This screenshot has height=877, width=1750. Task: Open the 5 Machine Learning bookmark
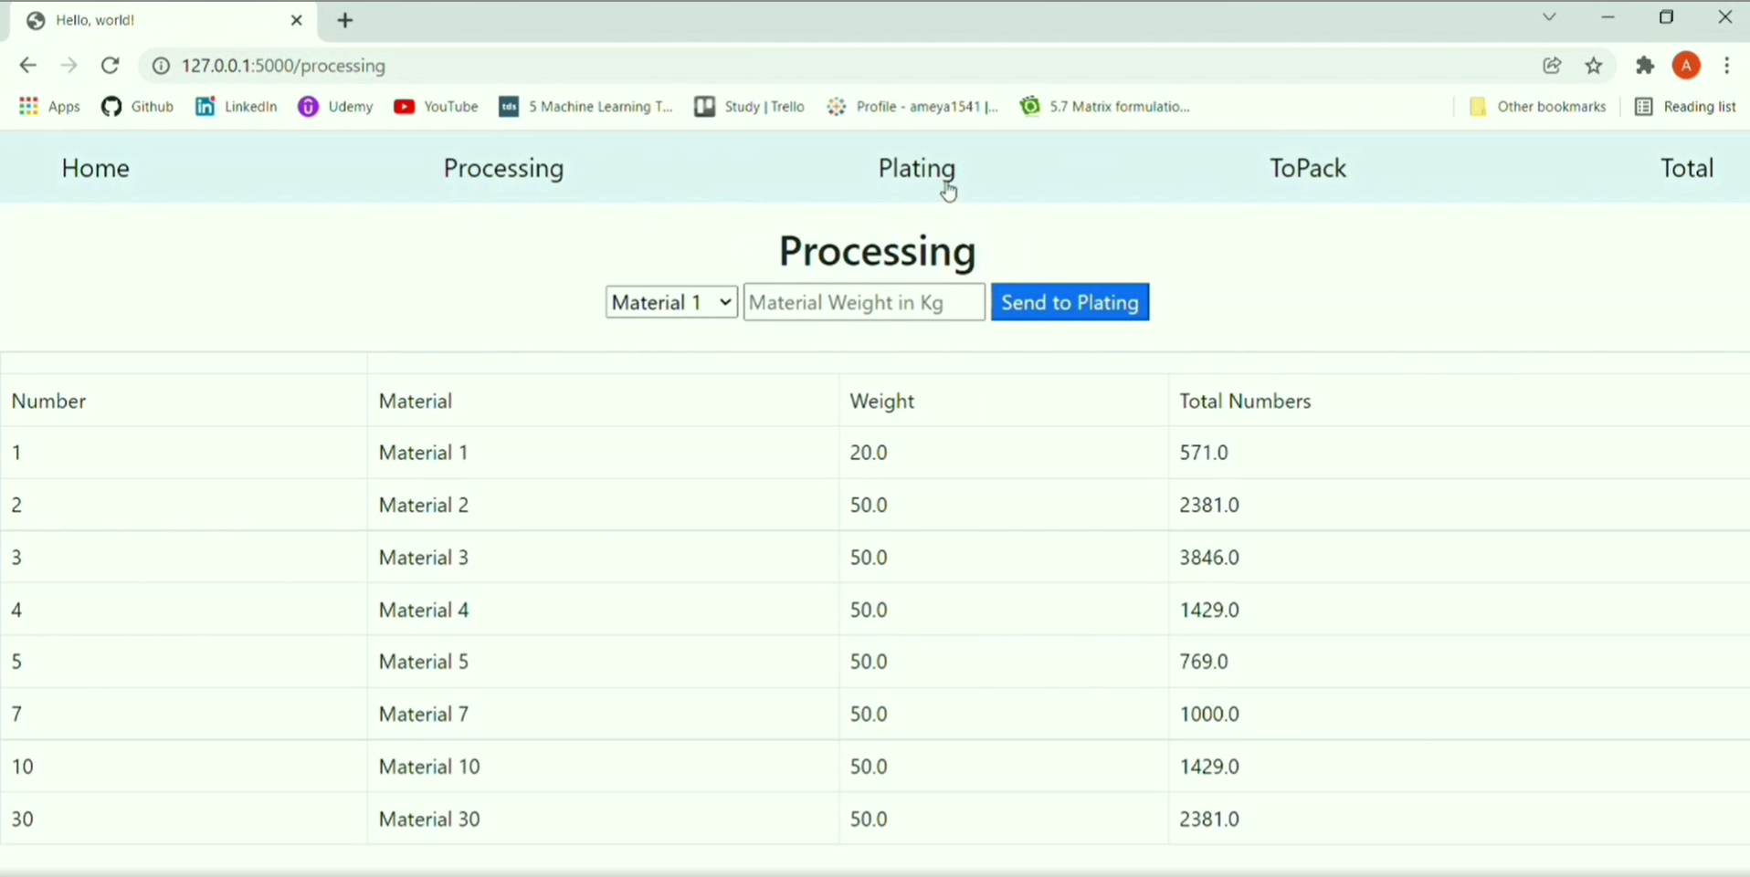[585, 106]
